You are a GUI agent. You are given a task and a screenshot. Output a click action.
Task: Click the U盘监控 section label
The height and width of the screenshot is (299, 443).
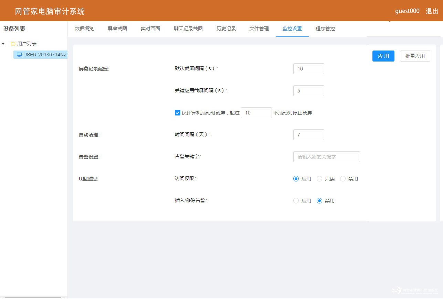click(x=88, y=179)
